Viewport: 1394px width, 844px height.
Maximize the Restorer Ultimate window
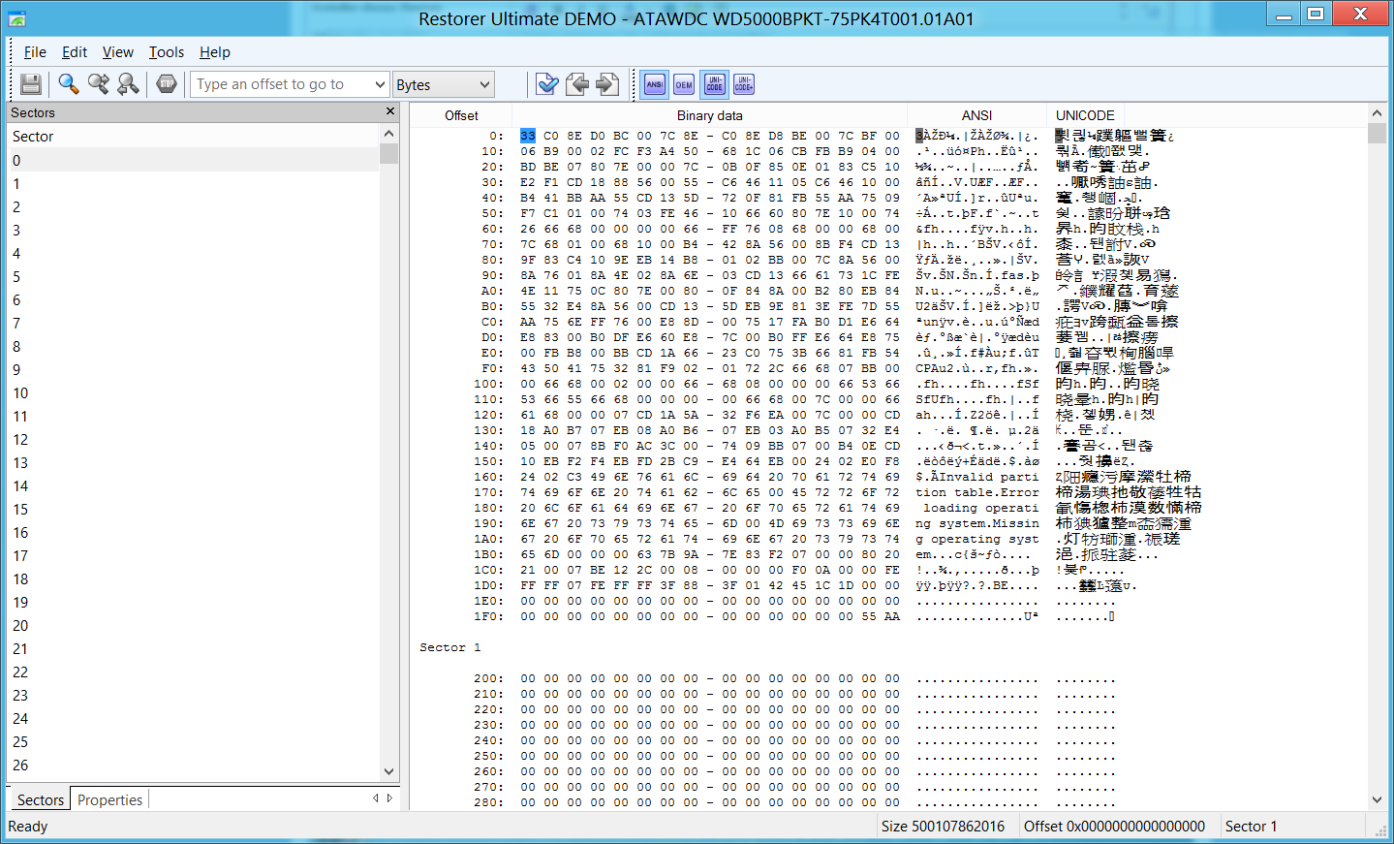[1316, 15]
